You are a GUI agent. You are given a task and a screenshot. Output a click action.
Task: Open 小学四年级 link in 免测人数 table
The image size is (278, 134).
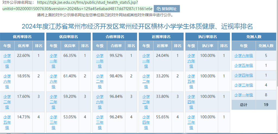pos(244,75)
